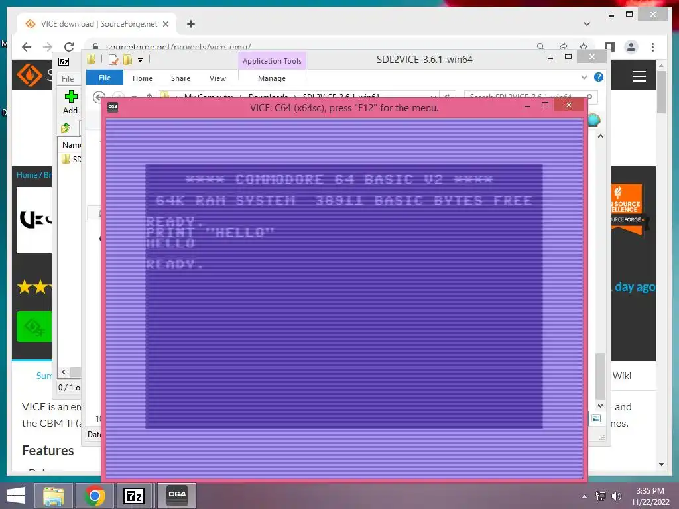Open the Windows Start menu
This screenshot has width=679, height=509.
[16, 496]
